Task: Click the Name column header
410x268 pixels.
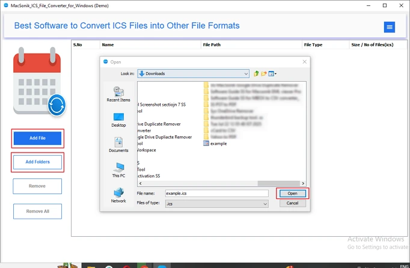Action: (x=150, y=44)
